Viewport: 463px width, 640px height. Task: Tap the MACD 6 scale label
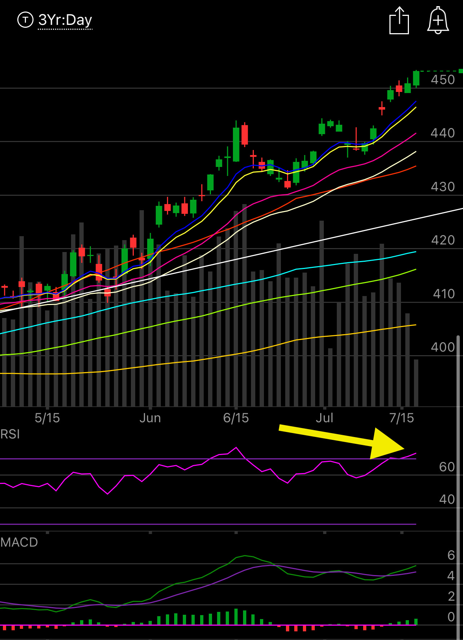click(x=451, y=555)
